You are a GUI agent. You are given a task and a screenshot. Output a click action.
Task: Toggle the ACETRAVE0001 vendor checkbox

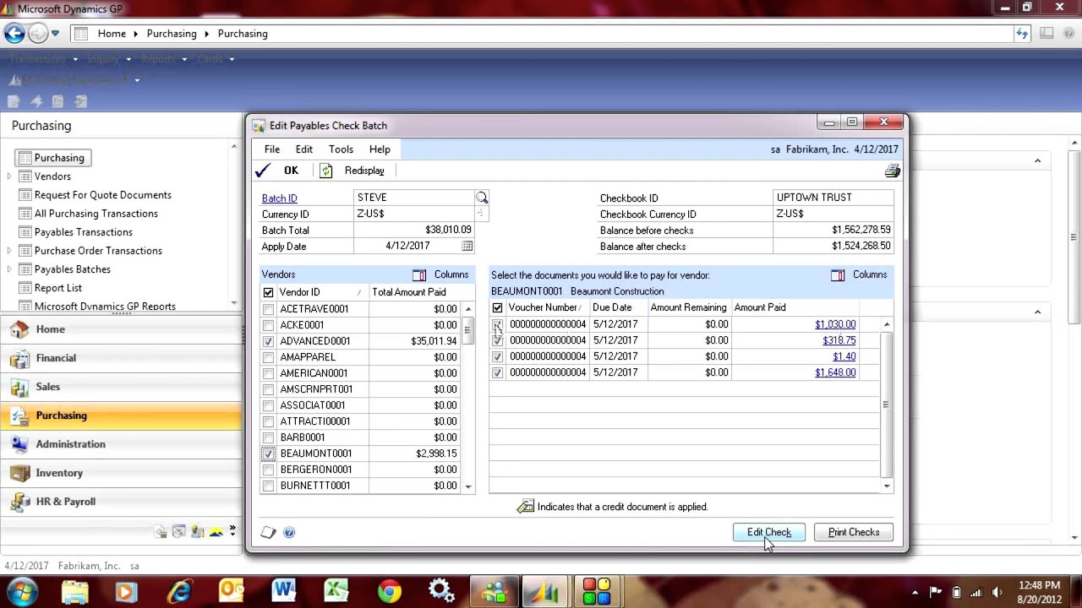tap(268, 309)
